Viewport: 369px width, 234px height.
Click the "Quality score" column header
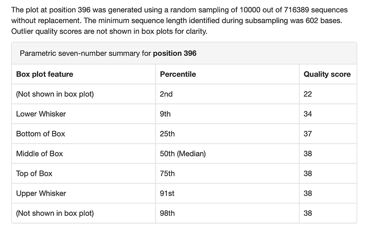pyautogui.click(x=327, y=74)
